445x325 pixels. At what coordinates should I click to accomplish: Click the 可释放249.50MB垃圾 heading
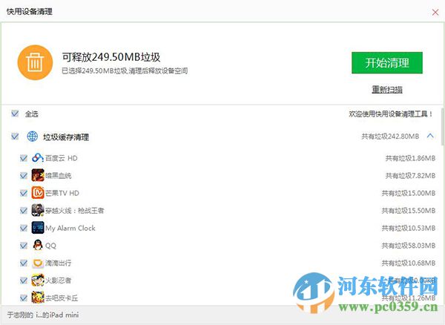click(111, 57)
